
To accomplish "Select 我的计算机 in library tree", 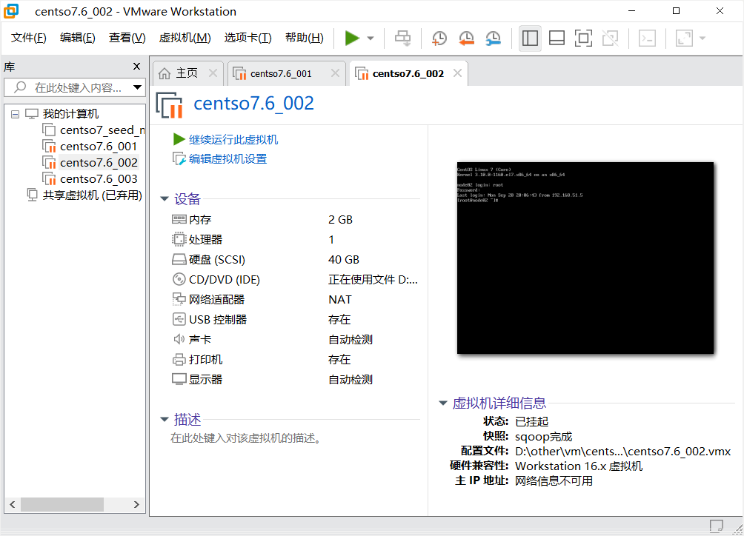I will tap(70, 114).
